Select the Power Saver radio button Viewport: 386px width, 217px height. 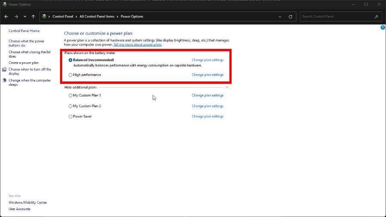tap(70, 117)
